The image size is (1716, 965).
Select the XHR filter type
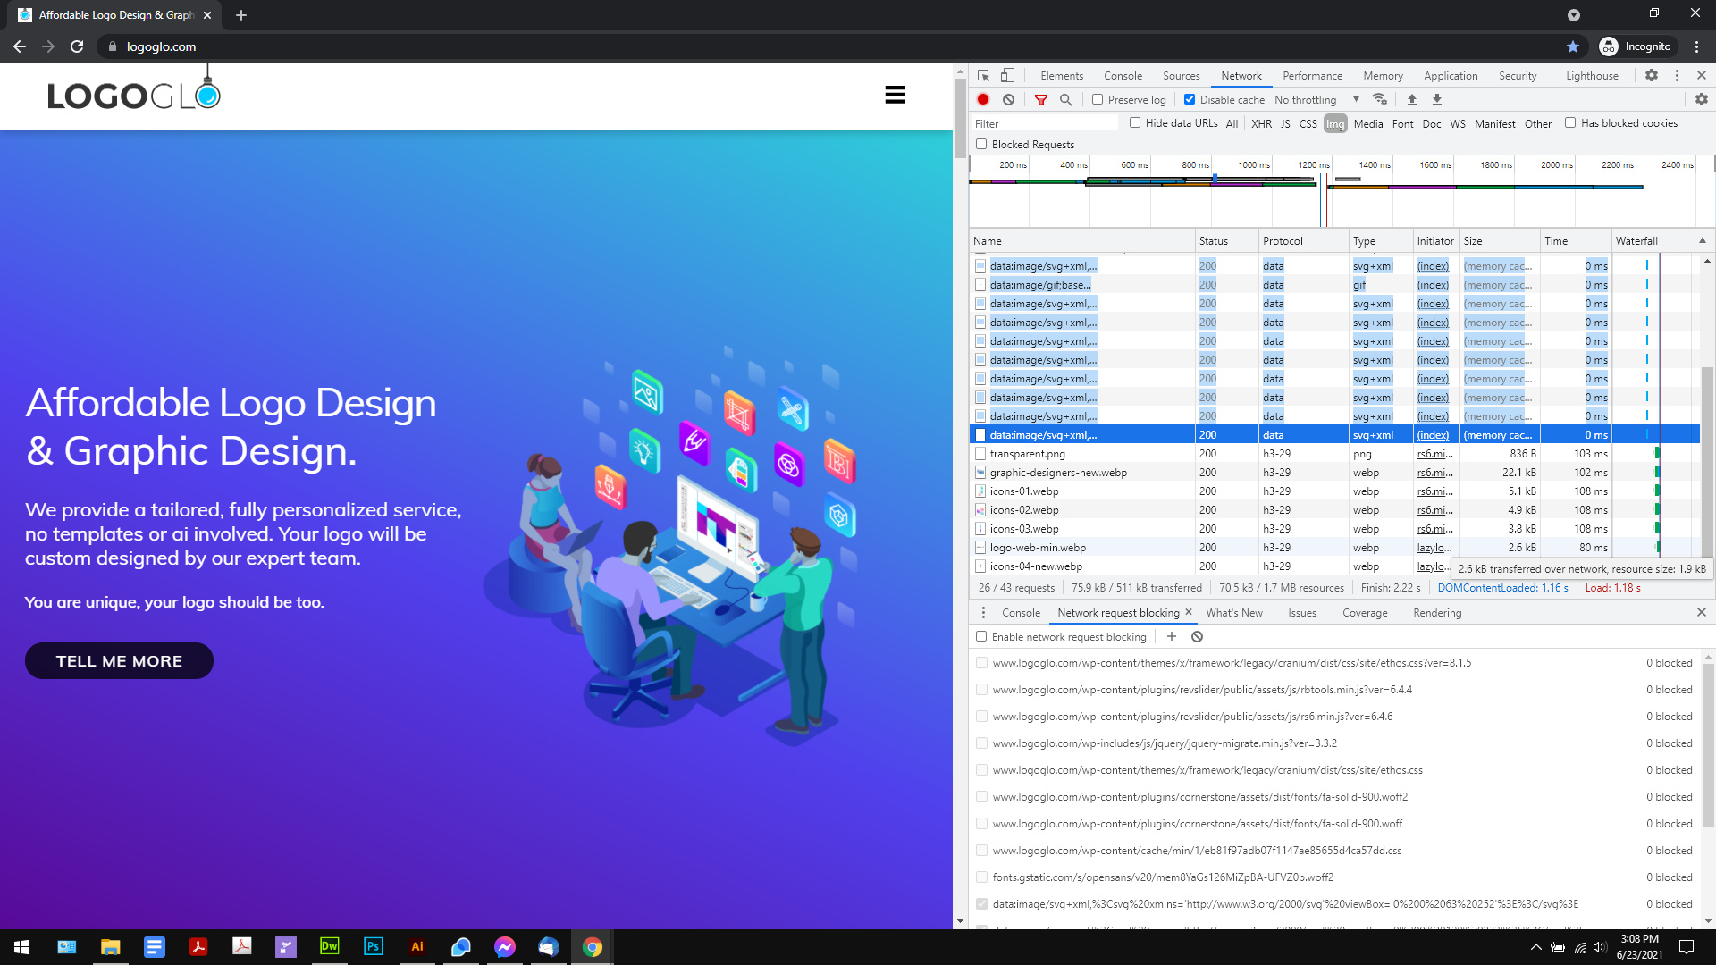point(1261,124)
